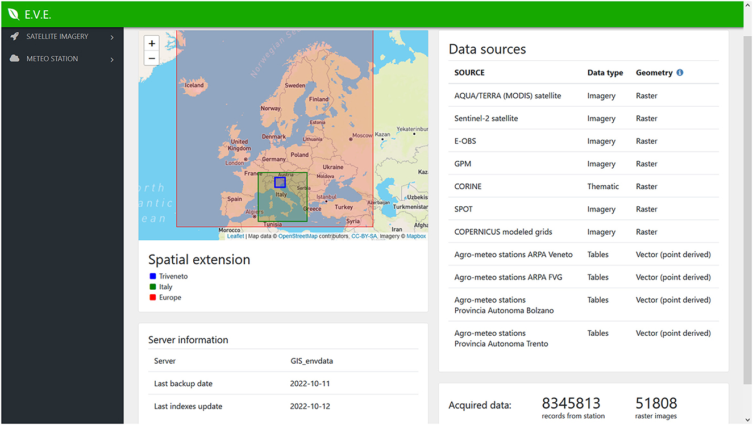Expand the Satellite Imagery menu chevron
This screenshot has height=425, width=753.
(112, 37)
